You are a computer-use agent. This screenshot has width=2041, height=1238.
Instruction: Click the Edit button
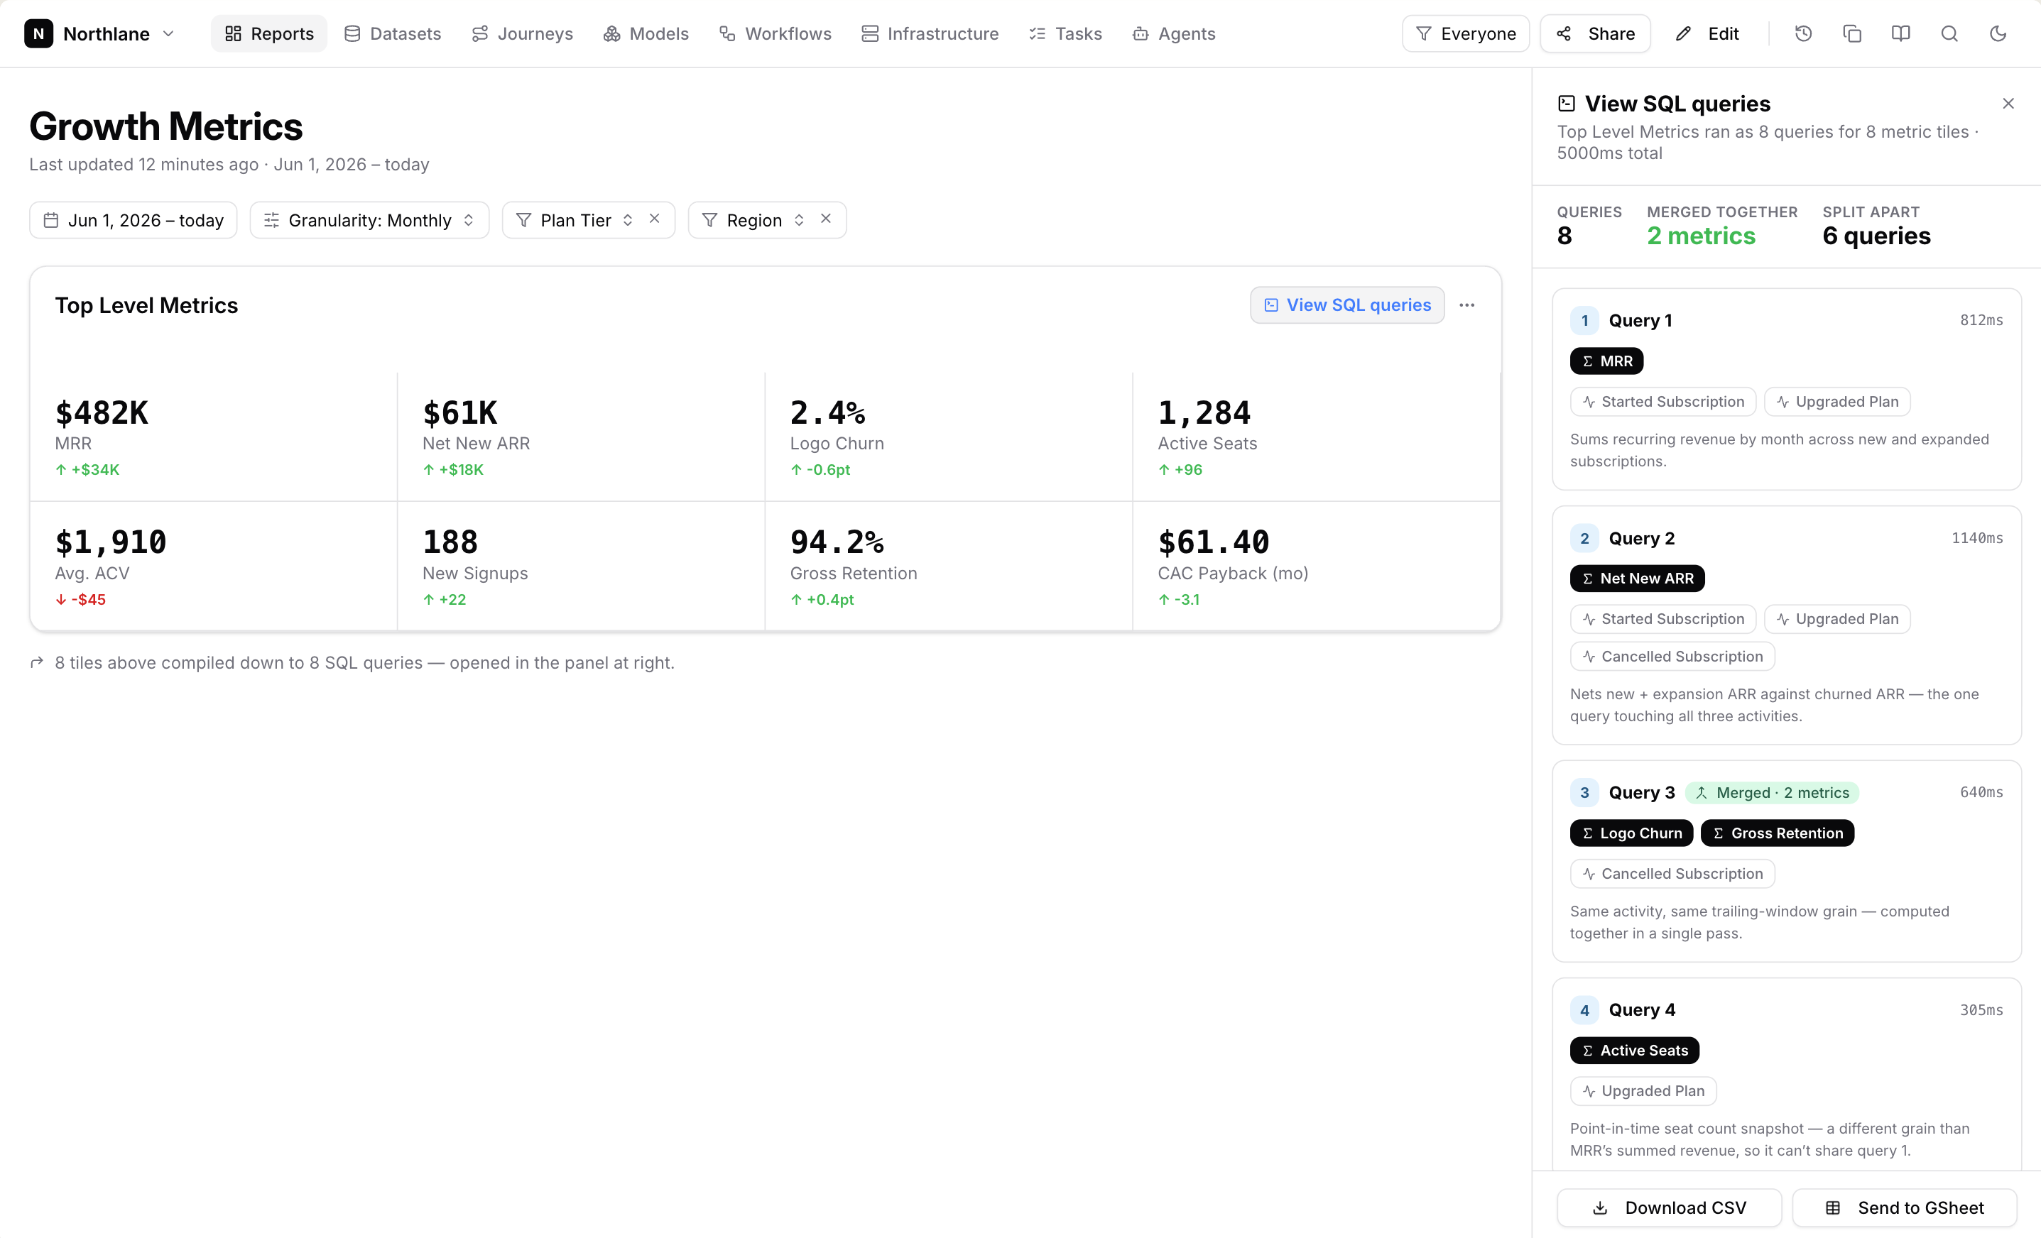click(1707, 34)
